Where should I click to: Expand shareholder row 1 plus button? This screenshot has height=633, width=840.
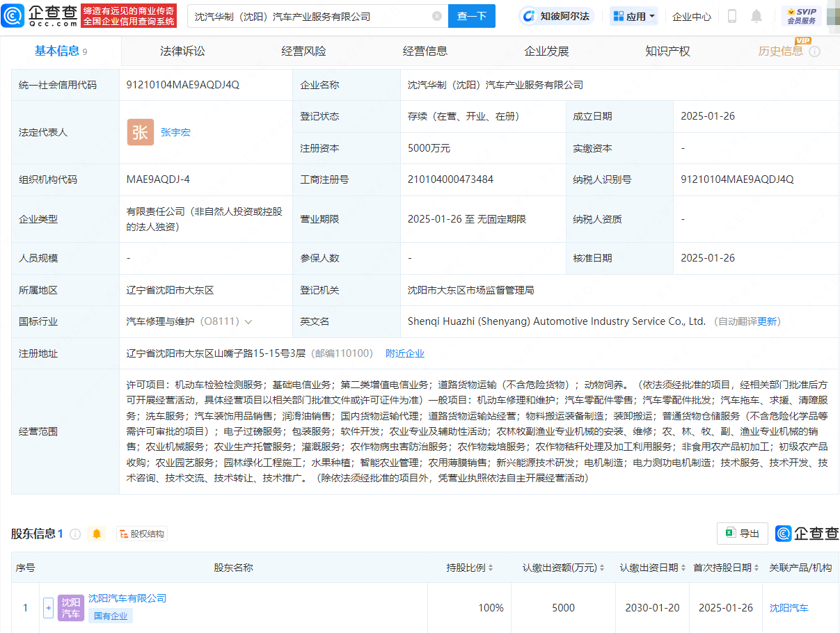tap(48, 608)
